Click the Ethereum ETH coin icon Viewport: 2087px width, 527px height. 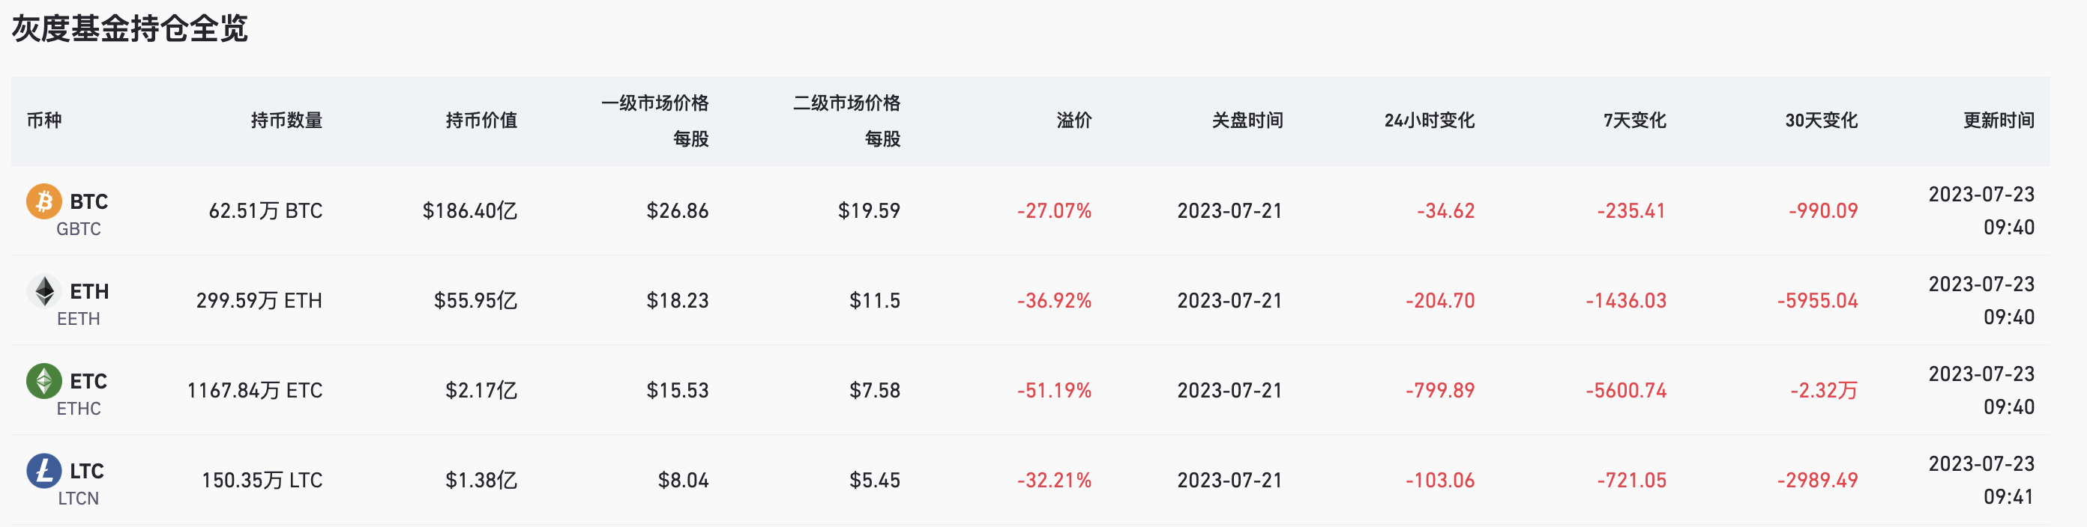tap(44, 292)
